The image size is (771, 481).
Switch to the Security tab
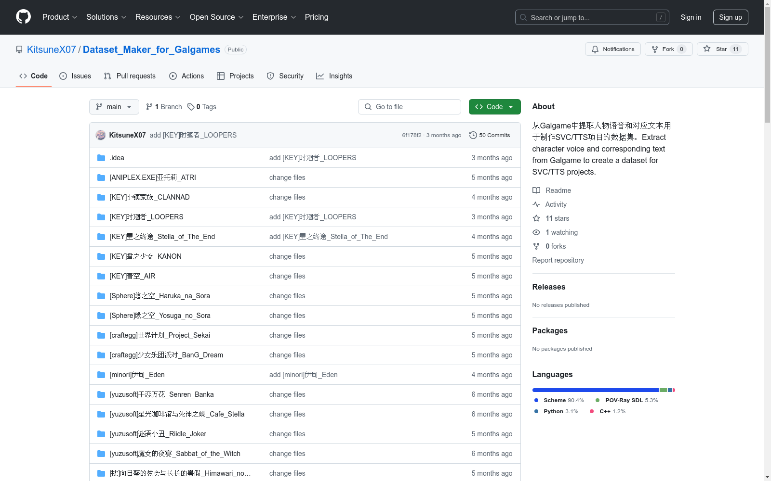click(285, 76)
